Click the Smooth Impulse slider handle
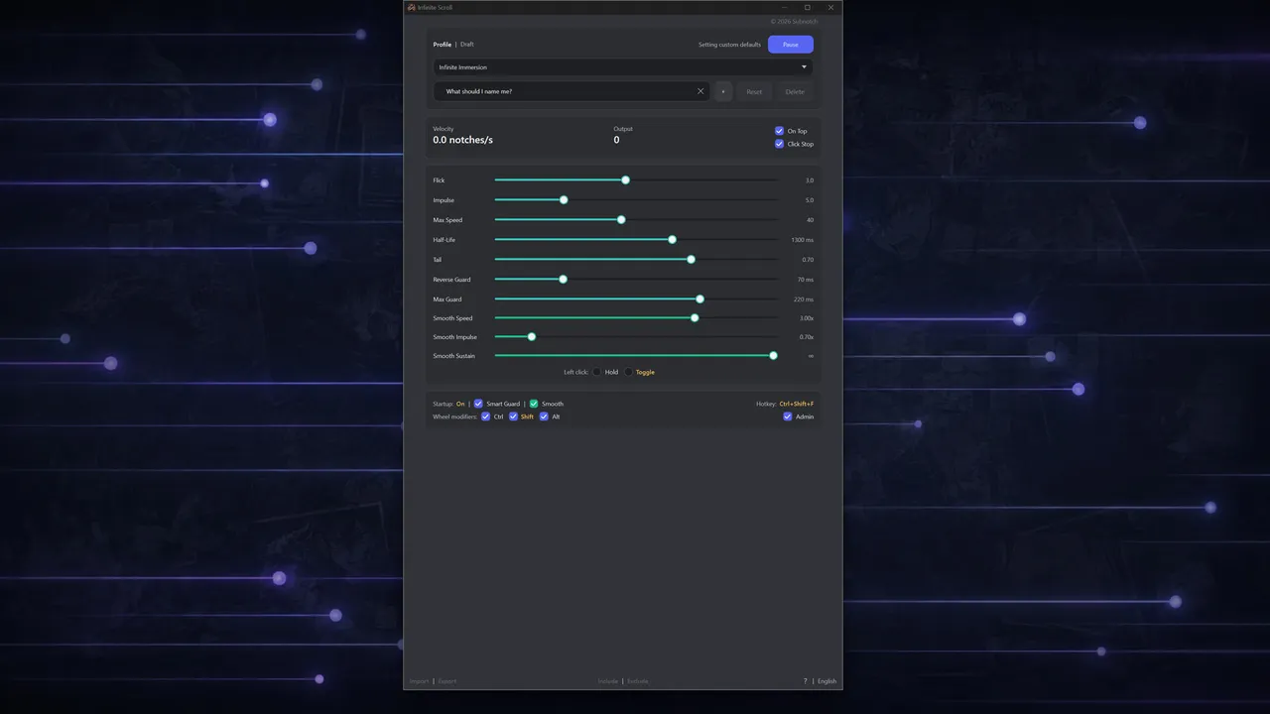Image resolution: width=1270 pixels, height=714 pixels. pyautogui.click(x=532, y=337)
